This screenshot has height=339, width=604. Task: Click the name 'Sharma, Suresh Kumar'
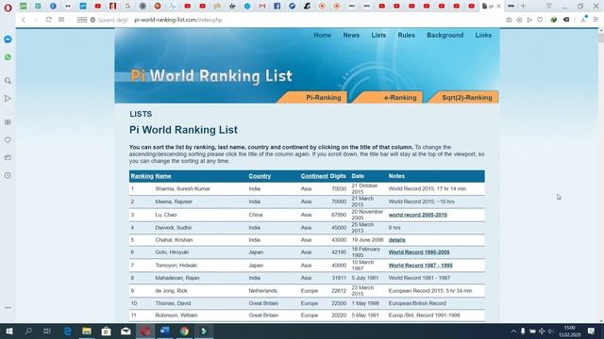182,188
